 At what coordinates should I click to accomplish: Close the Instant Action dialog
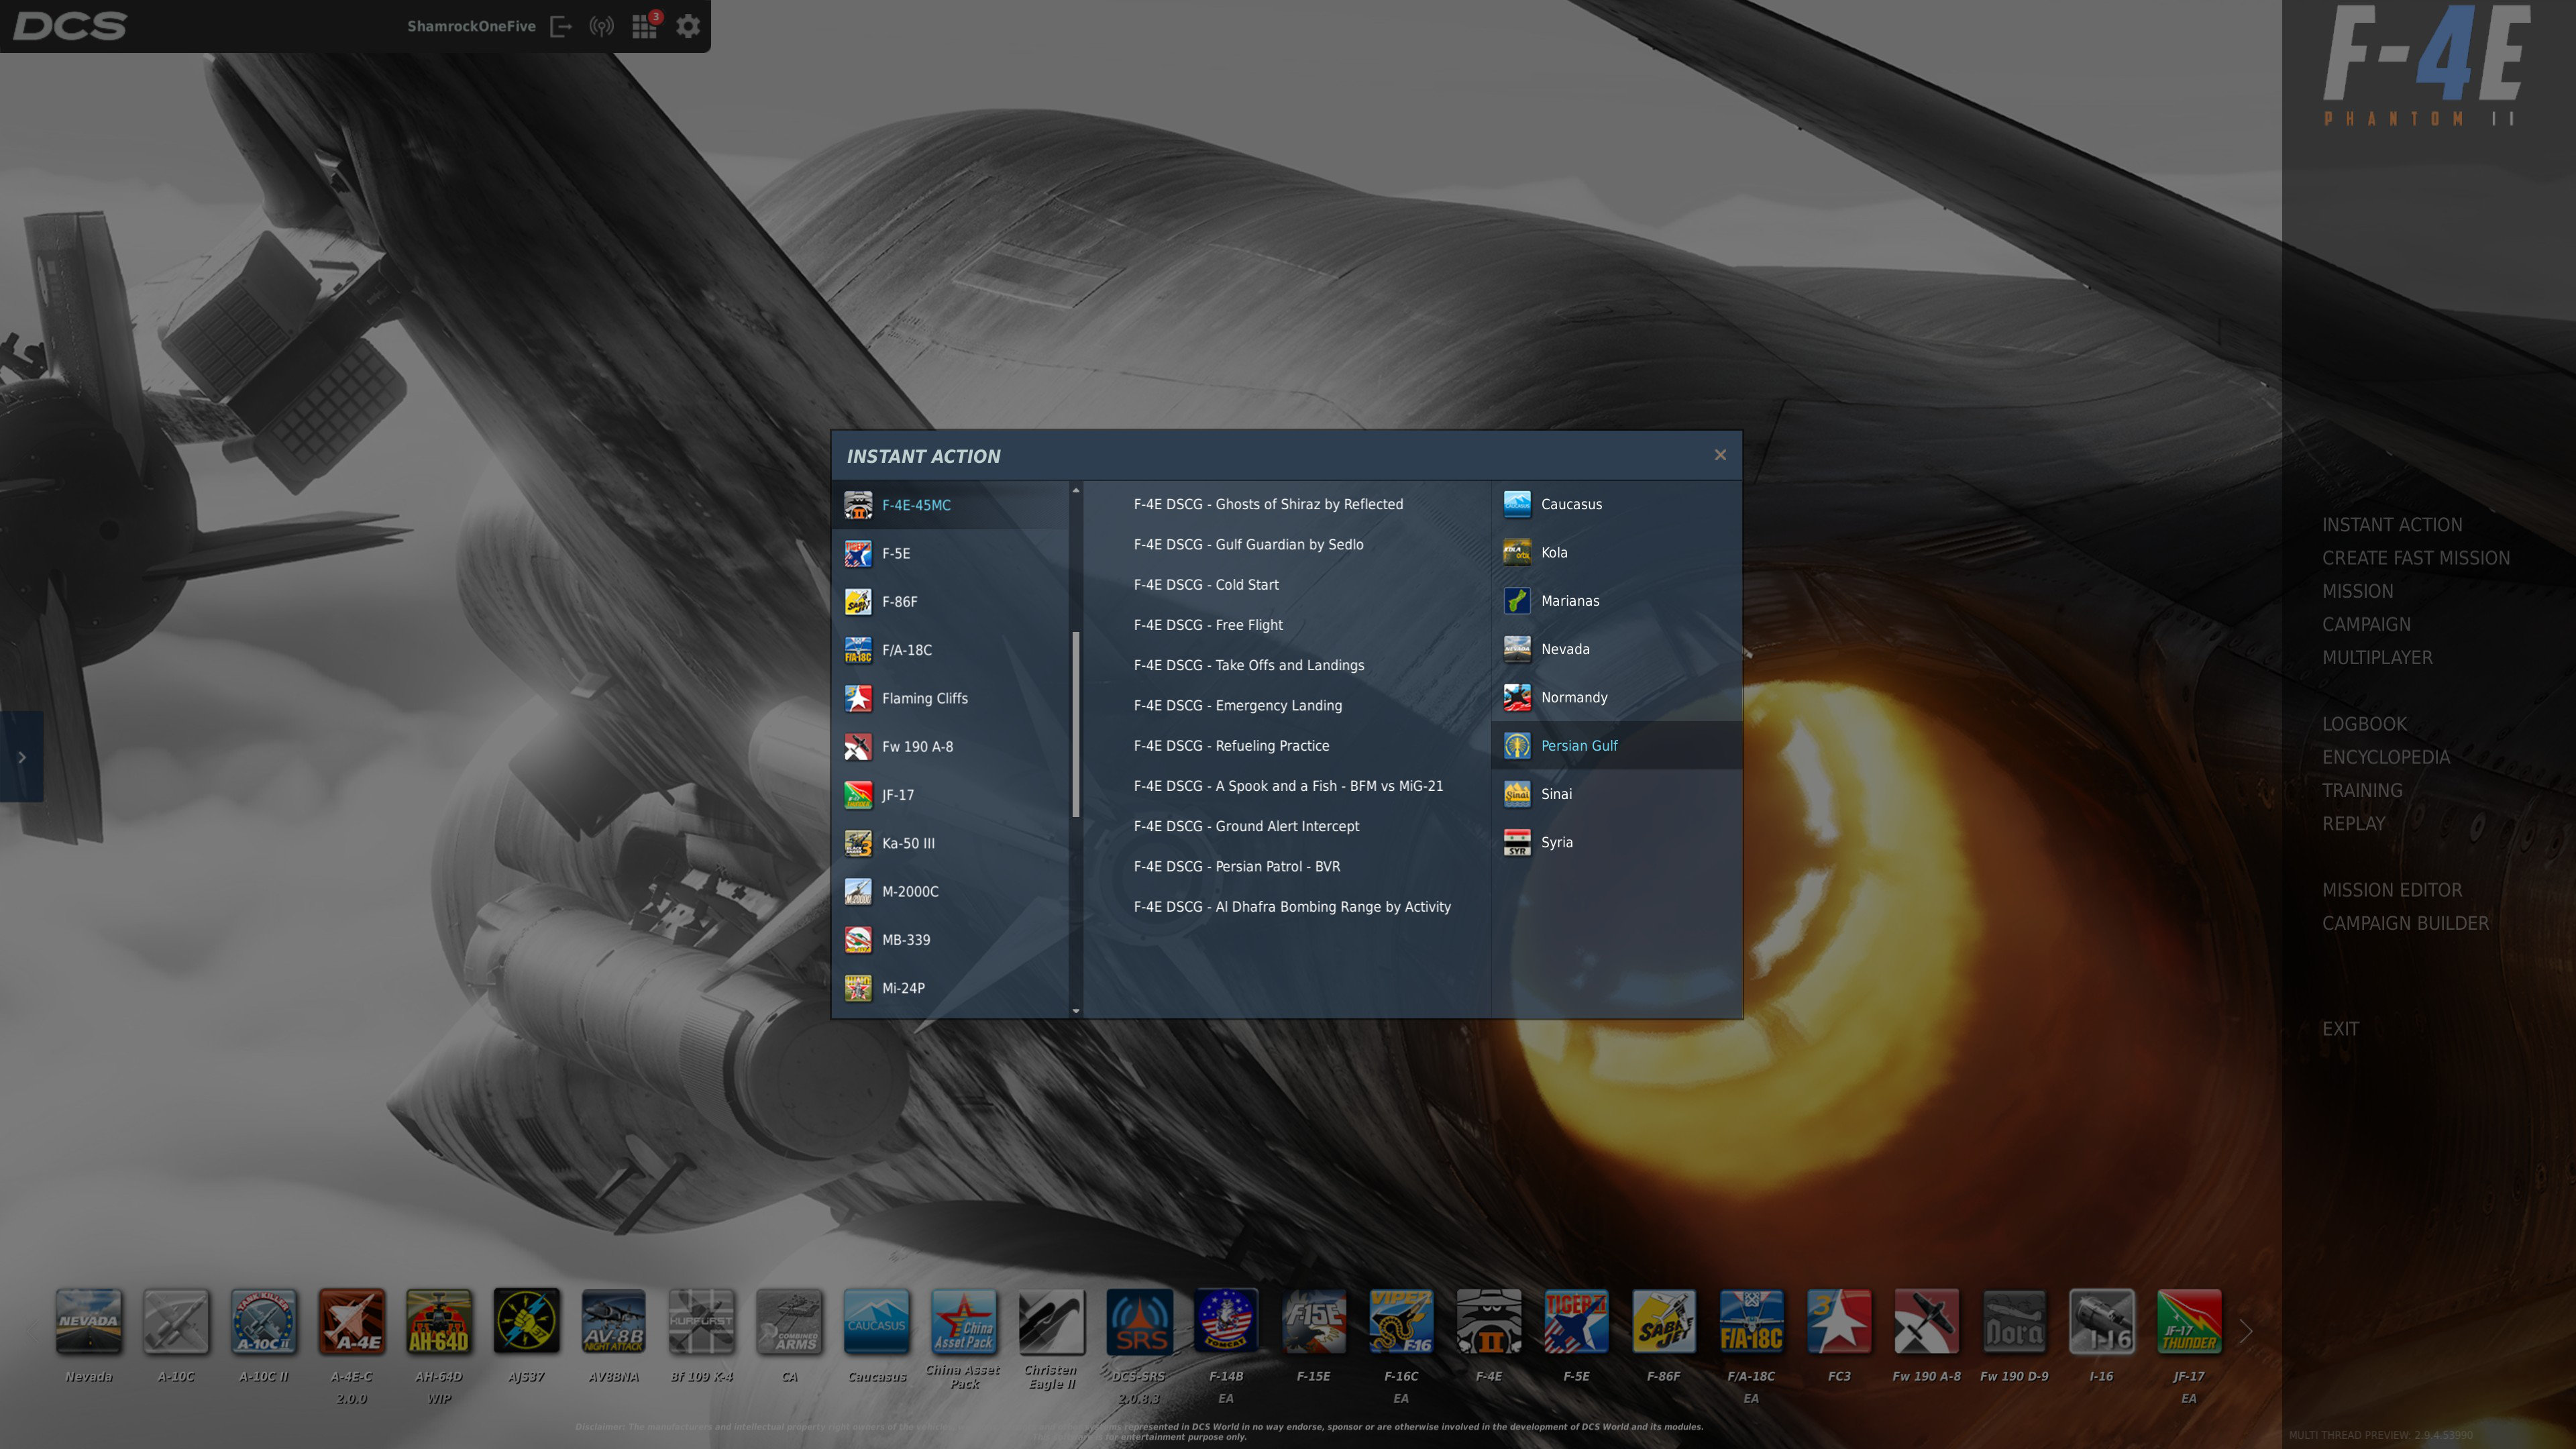pyautogui.click(x=1720, y=455)
